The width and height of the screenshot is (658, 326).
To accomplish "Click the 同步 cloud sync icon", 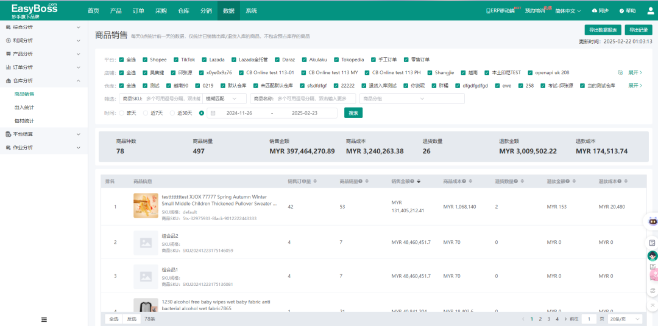I will [x=594, y=11].
